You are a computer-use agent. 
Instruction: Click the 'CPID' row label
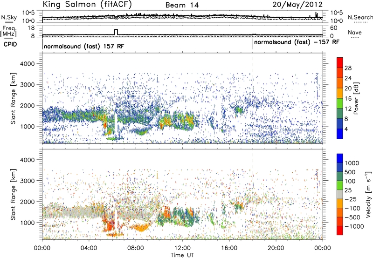(x=10, y=44)
